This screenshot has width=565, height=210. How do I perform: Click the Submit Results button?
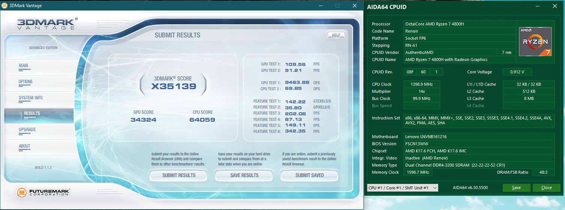click(178, 175)
